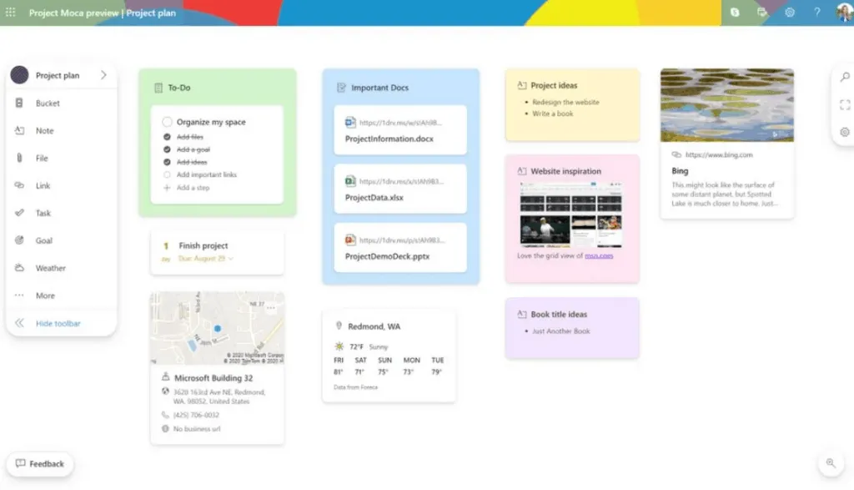Open the More menu item
The width and height of the screenshot is (854, 490).
(x=45, y=296)
